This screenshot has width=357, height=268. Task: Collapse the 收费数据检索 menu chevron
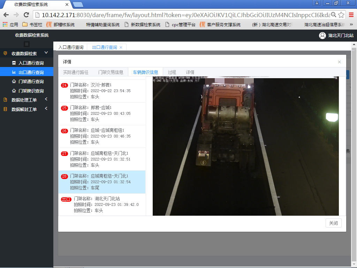[46, 53]
